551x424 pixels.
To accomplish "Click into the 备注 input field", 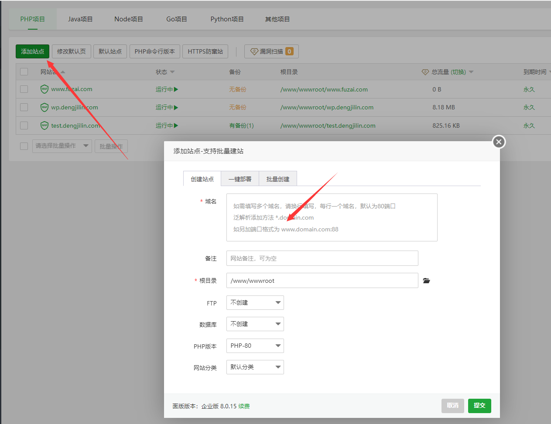I will click(x=322, y=258).
